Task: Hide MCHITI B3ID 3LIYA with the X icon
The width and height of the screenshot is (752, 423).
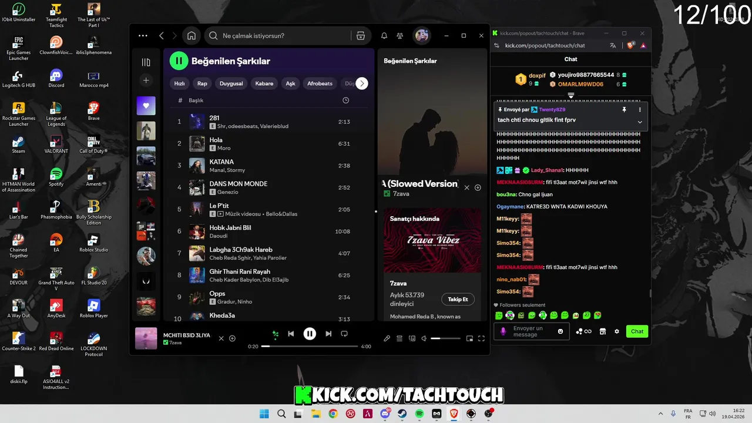Action: point(221,338)
